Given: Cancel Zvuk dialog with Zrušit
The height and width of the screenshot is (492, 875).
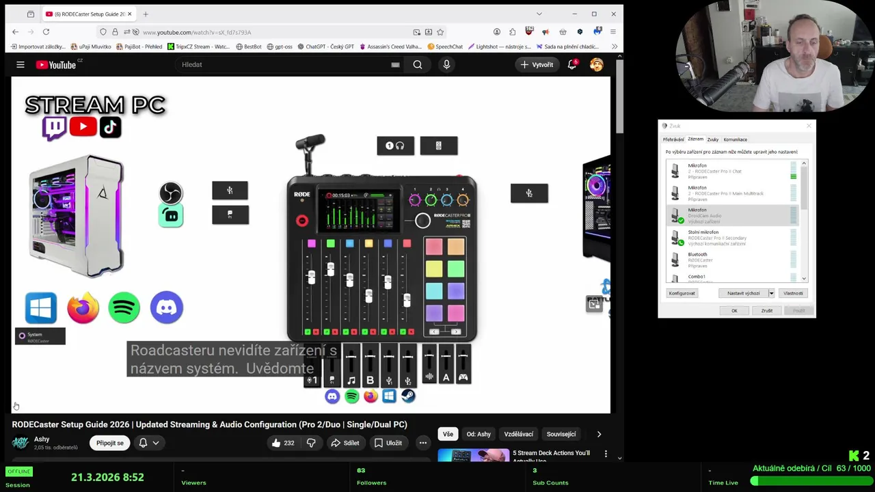Looking at the screenshot, I should click(x=767, y=311).
